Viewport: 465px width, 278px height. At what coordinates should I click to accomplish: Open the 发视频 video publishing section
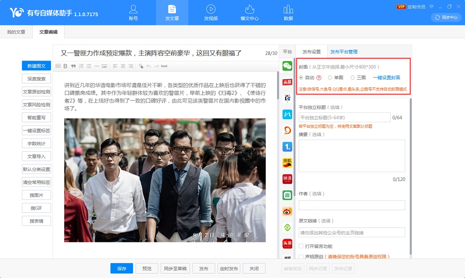[211, 13]
